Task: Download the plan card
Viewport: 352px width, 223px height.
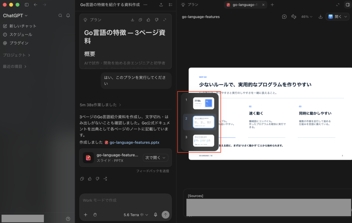Action: 132,20
